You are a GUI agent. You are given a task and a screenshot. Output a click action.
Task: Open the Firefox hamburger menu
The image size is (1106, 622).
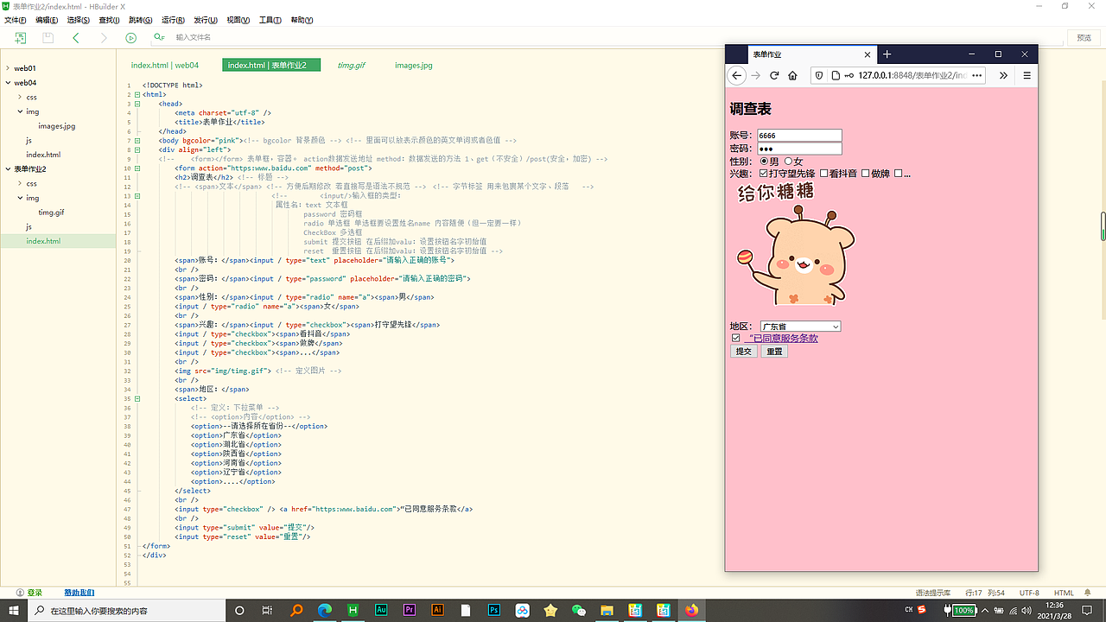coord(1025,75)
